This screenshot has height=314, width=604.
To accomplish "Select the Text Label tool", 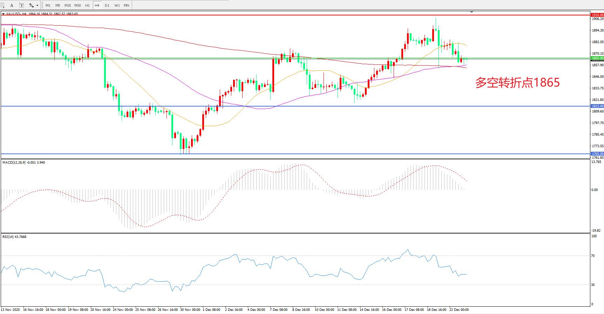I will [21, 5].
